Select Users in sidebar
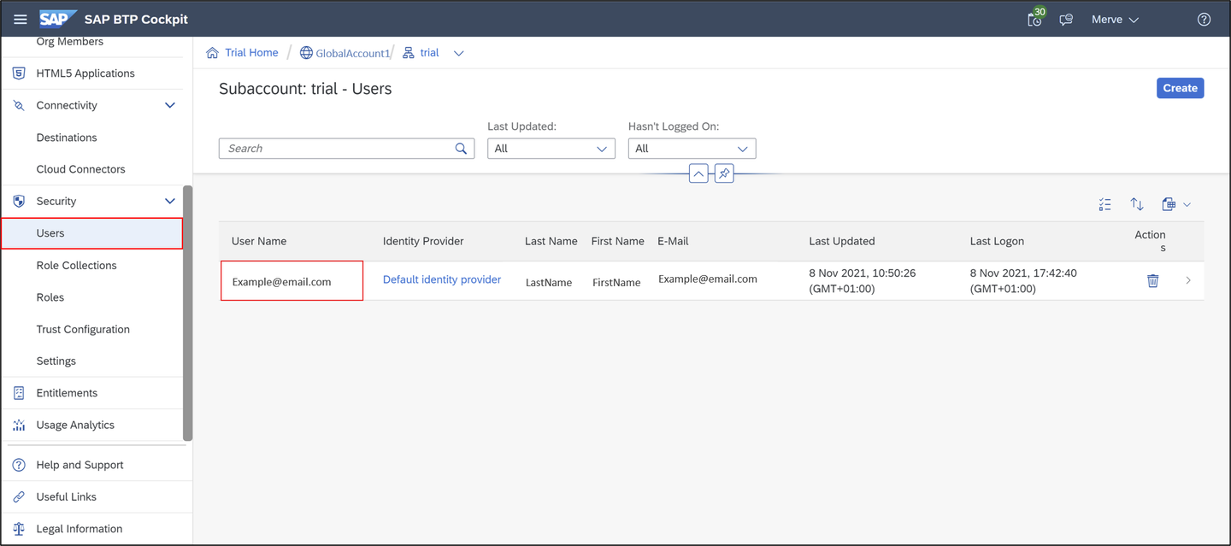 [x=92, y=233]
